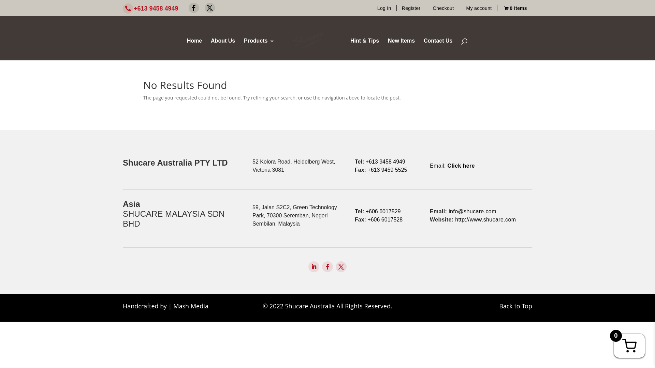Image resolution: width=655 pixels, height=368 pixels.
Task: Open the X (Twitter) icon in top bar
Action: [210, 8]
